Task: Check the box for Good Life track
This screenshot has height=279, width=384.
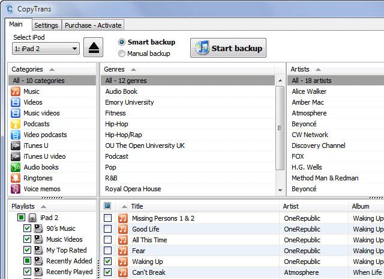Action: click(x=108, y=229)
